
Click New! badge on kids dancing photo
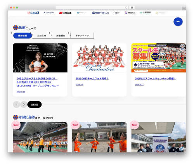coord(75,125)
